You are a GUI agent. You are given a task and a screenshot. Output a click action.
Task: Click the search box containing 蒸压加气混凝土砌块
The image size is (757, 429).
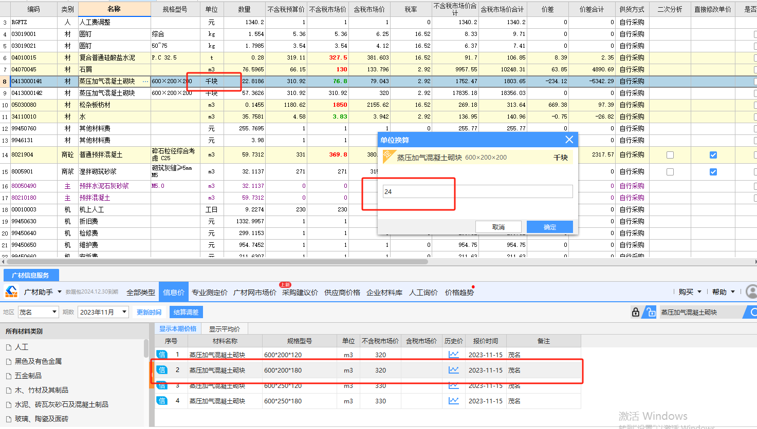[x=702, y=312]
